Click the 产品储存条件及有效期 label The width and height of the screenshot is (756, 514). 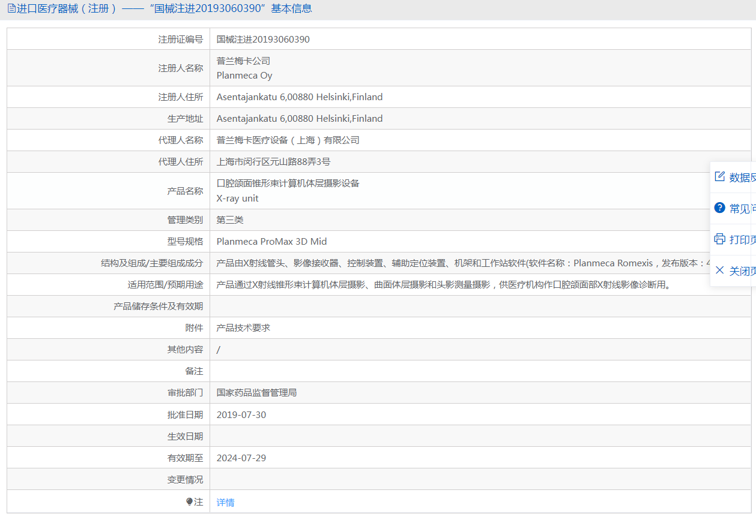click(159, 306)
